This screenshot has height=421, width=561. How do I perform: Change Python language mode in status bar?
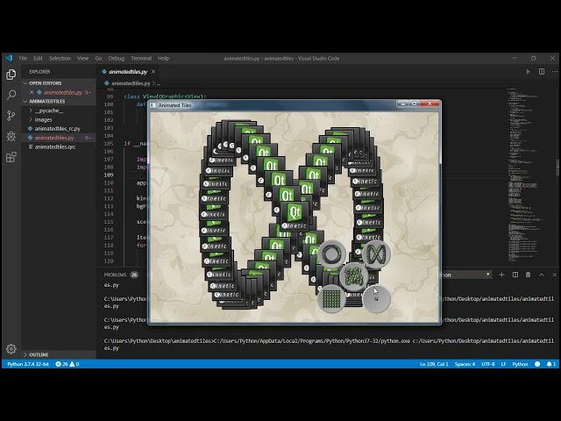click(520, 364)
